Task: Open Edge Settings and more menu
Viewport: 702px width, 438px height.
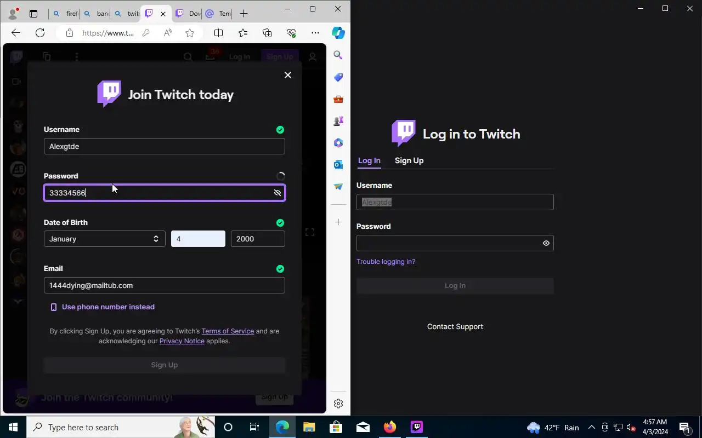Action: coord(315,33)
